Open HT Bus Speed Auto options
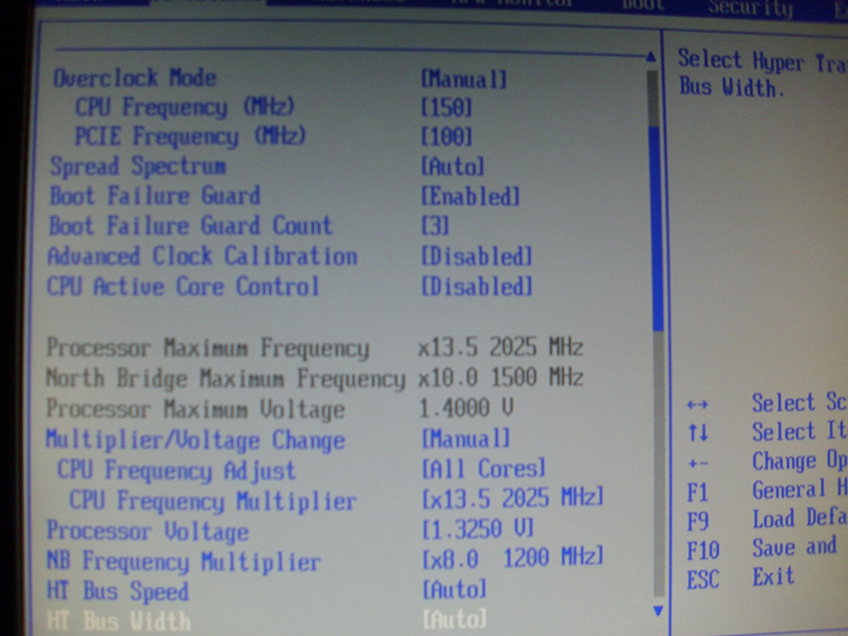 pyautogui.click(x=454, y=589)
